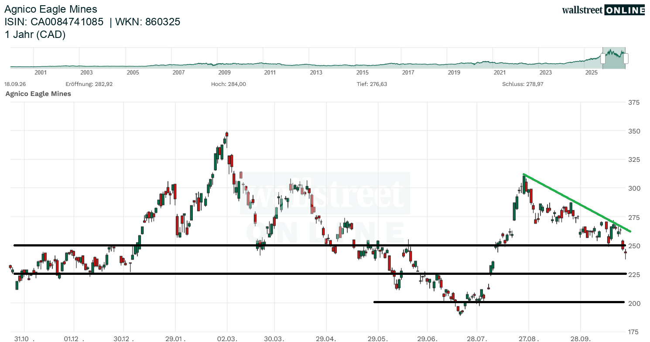Click the 2025 year label in the navigator
The image size is (650, 342).
coord(592,73)
